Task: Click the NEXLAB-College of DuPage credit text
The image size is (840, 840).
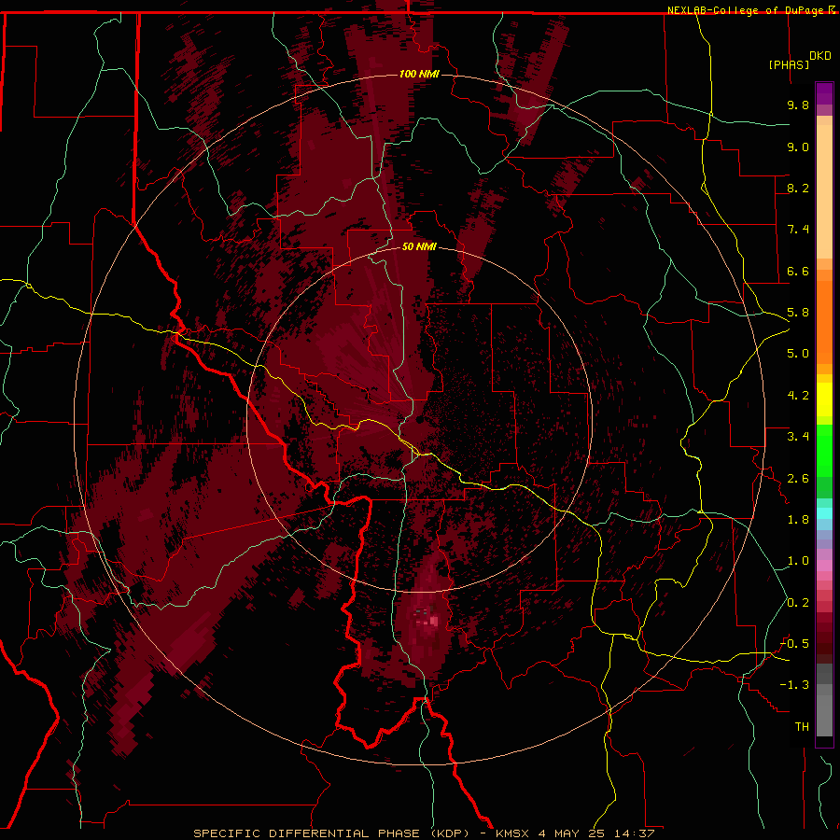Action: (745, 10)
